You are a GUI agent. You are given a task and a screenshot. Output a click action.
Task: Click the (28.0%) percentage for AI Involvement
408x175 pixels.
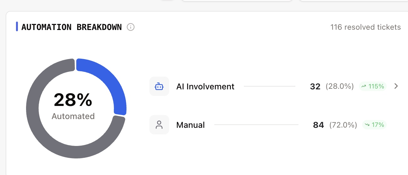click(x=340, y=87)
